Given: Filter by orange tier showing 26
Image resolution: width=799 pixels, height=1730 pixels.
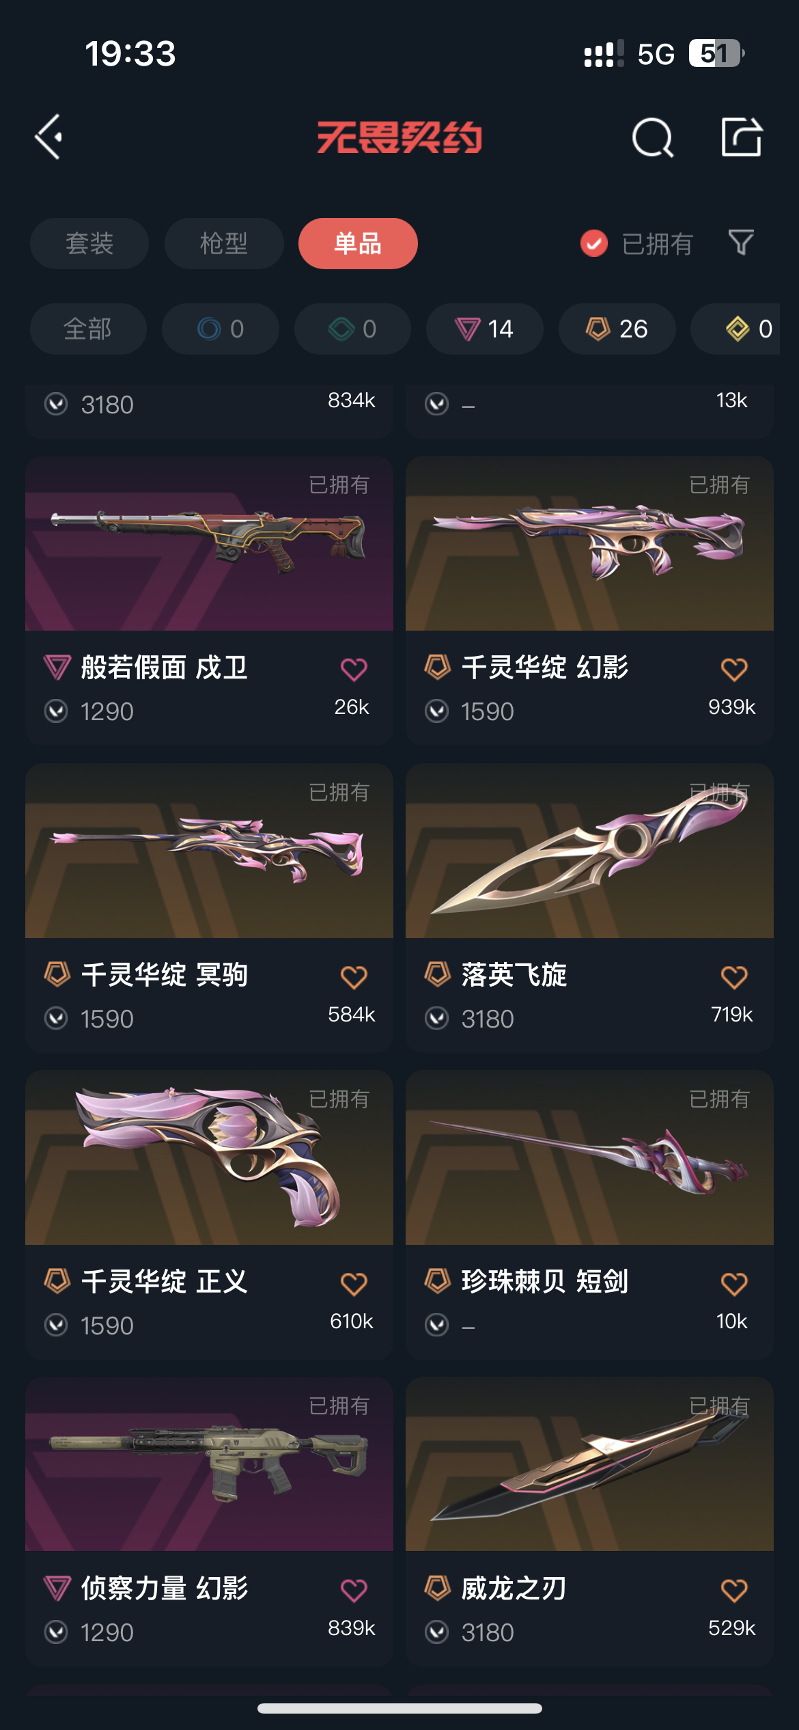Looking at the screenshot, I should [x=617, y=329].
